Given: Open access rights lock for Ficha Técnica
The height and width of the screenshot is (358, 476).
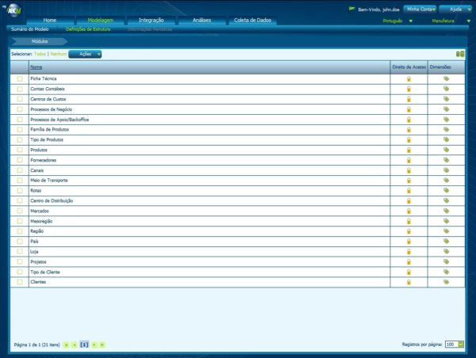Looking at the screenshot, I should point(409,79).
